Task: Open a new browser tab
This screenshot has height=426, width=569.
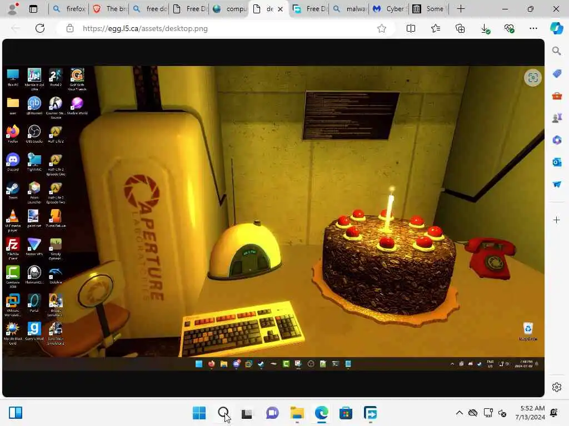Action: tap(461, 9)
